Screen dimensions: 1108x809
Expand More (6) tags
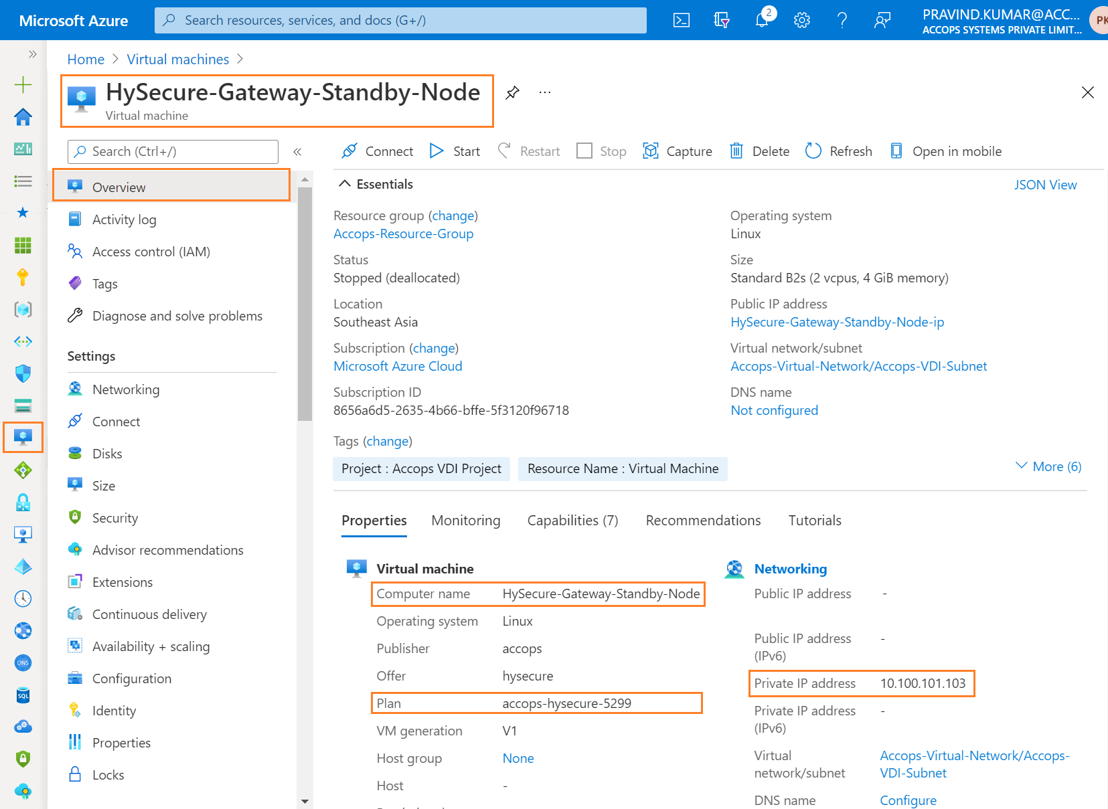tap(1048, 466)
